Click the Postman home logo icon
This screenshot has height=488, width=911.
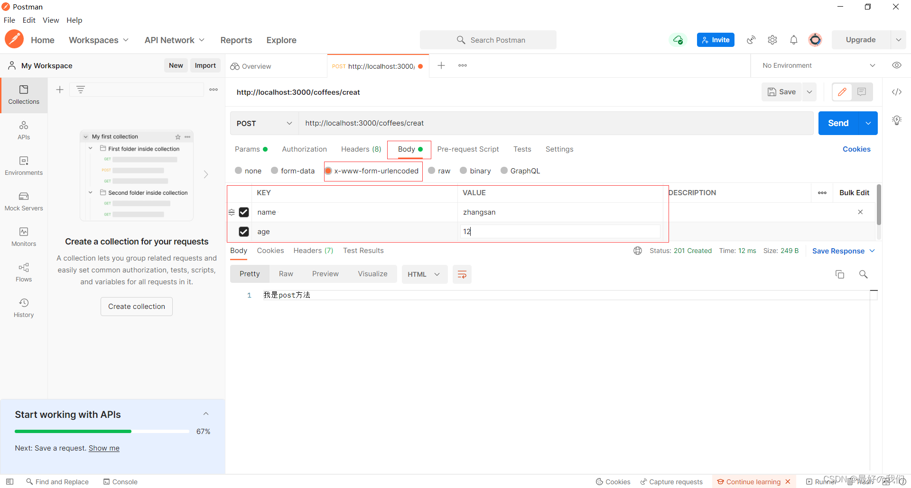pos(14,39)
